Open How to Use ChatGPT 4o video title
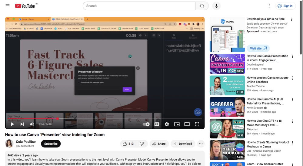The image size is (303, 166). point(264,123)
